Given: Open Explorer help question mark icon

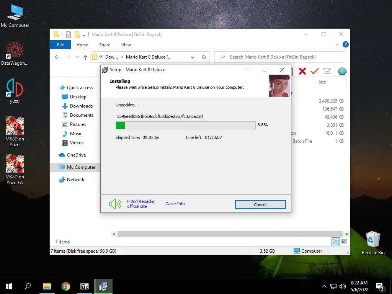Looking at the screenshot, I should coord(346,44).
